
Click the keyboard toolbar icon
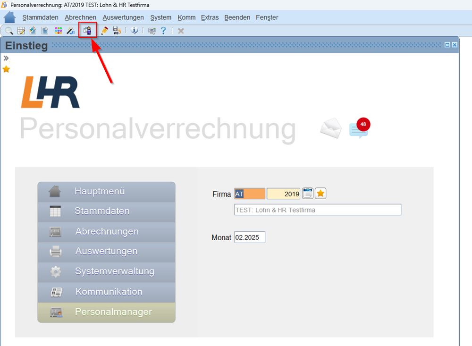pyautogui.click(x=152, y=31)
